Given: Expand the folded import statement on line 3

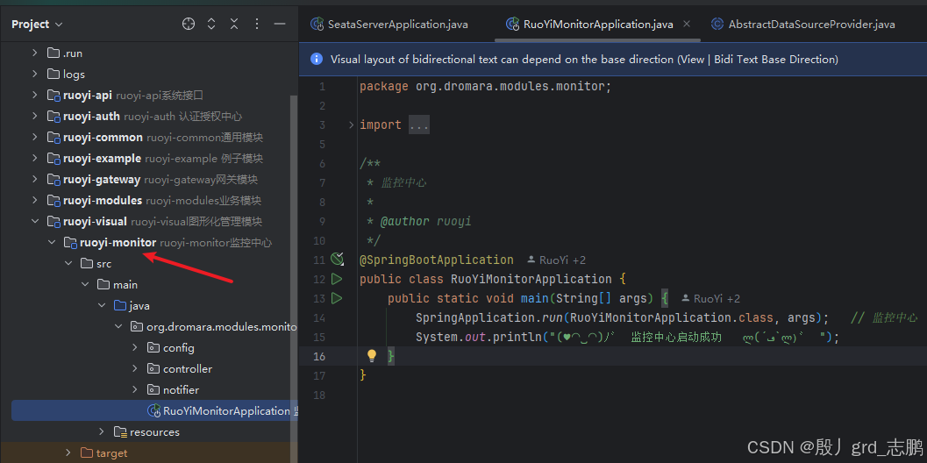Looking at the screenshot, I should pos(351,125).
